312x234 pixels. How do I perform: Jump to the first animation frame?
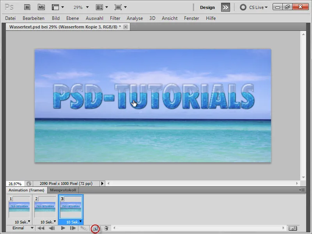pyautogui.click(x=41, y=228)
